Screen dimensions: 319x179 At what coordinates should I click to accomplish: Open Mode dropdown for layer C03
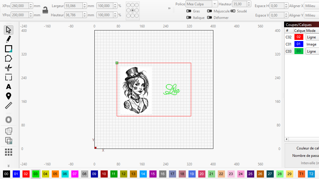point(312,51)
